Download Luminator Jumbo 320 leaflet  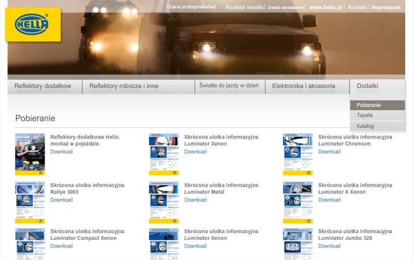[329, 246]
